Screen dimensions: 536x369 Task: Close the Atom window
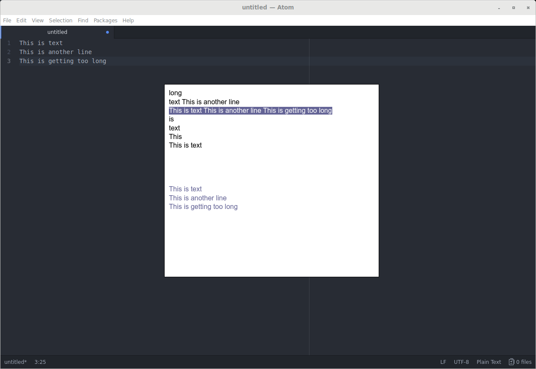click(x=528, y=8)
